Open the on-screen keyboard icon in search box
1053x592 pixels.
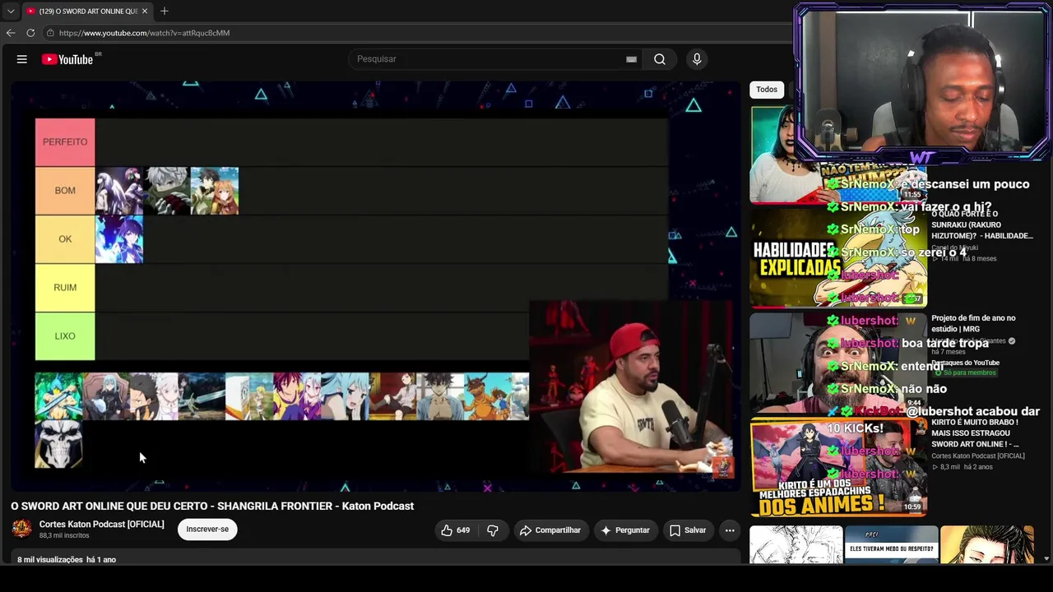pyautogui.click(x=631, y=59)
